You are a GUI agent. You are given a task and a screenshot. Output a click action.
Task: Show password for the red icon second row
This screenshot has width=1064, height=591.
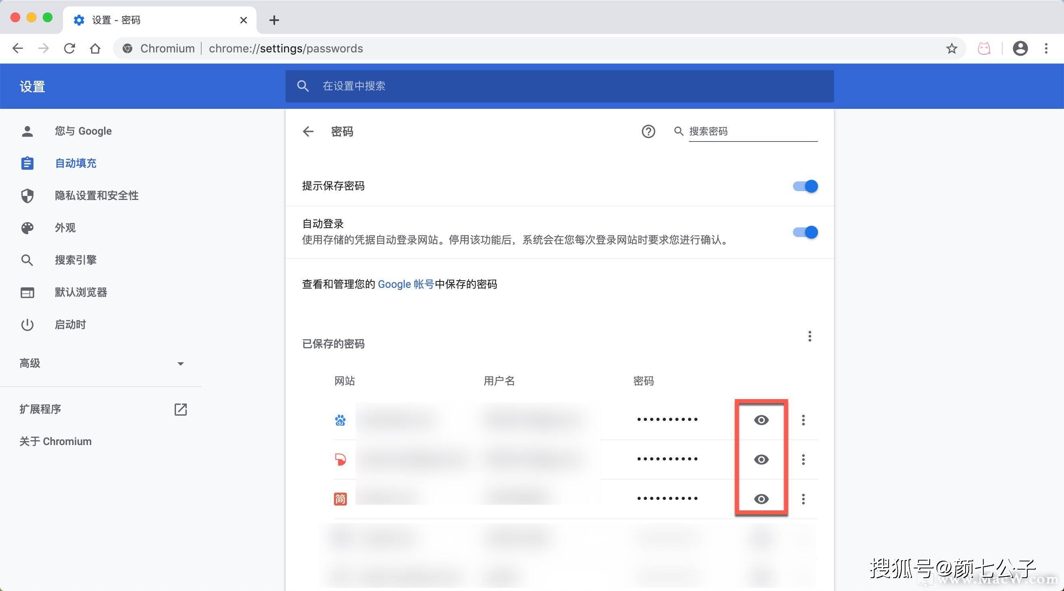(761, 460)
